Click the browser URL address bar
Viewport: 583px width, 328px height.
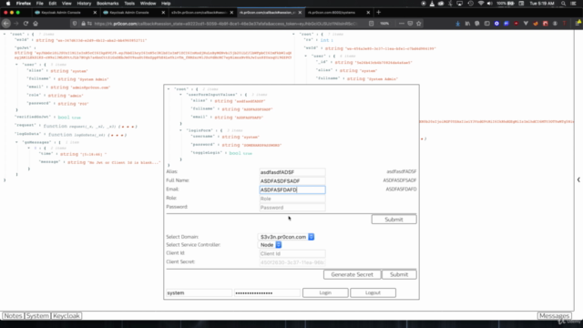(225, 24)
